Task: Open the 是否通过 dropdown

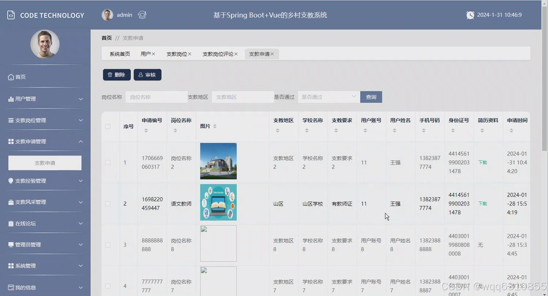Action: click(x=328, y=97)
